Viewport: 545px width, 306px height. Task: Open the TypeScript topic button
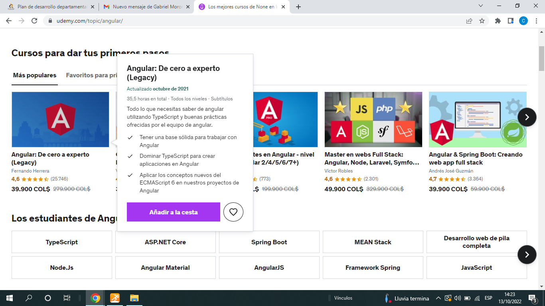62,242
